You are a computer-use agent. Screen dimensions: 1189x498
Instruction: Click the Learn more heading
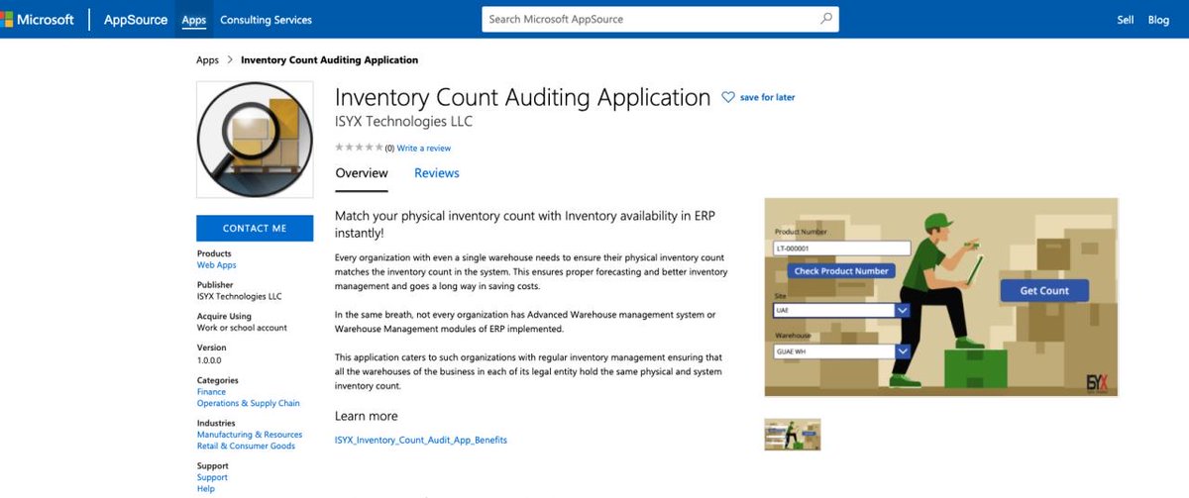[x=367, y=416]
